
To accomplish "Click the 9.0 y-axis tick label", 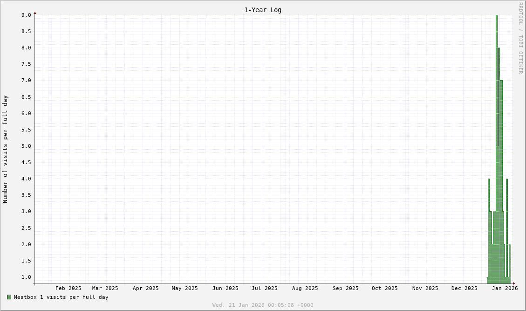I will (26, 15).
